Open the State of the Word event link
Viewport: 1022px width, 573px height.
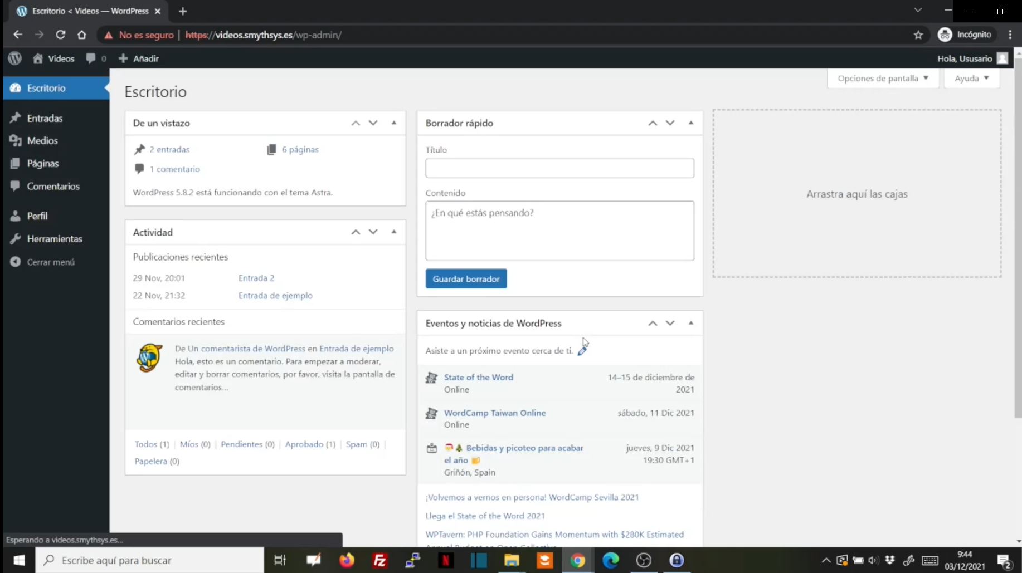478,377
